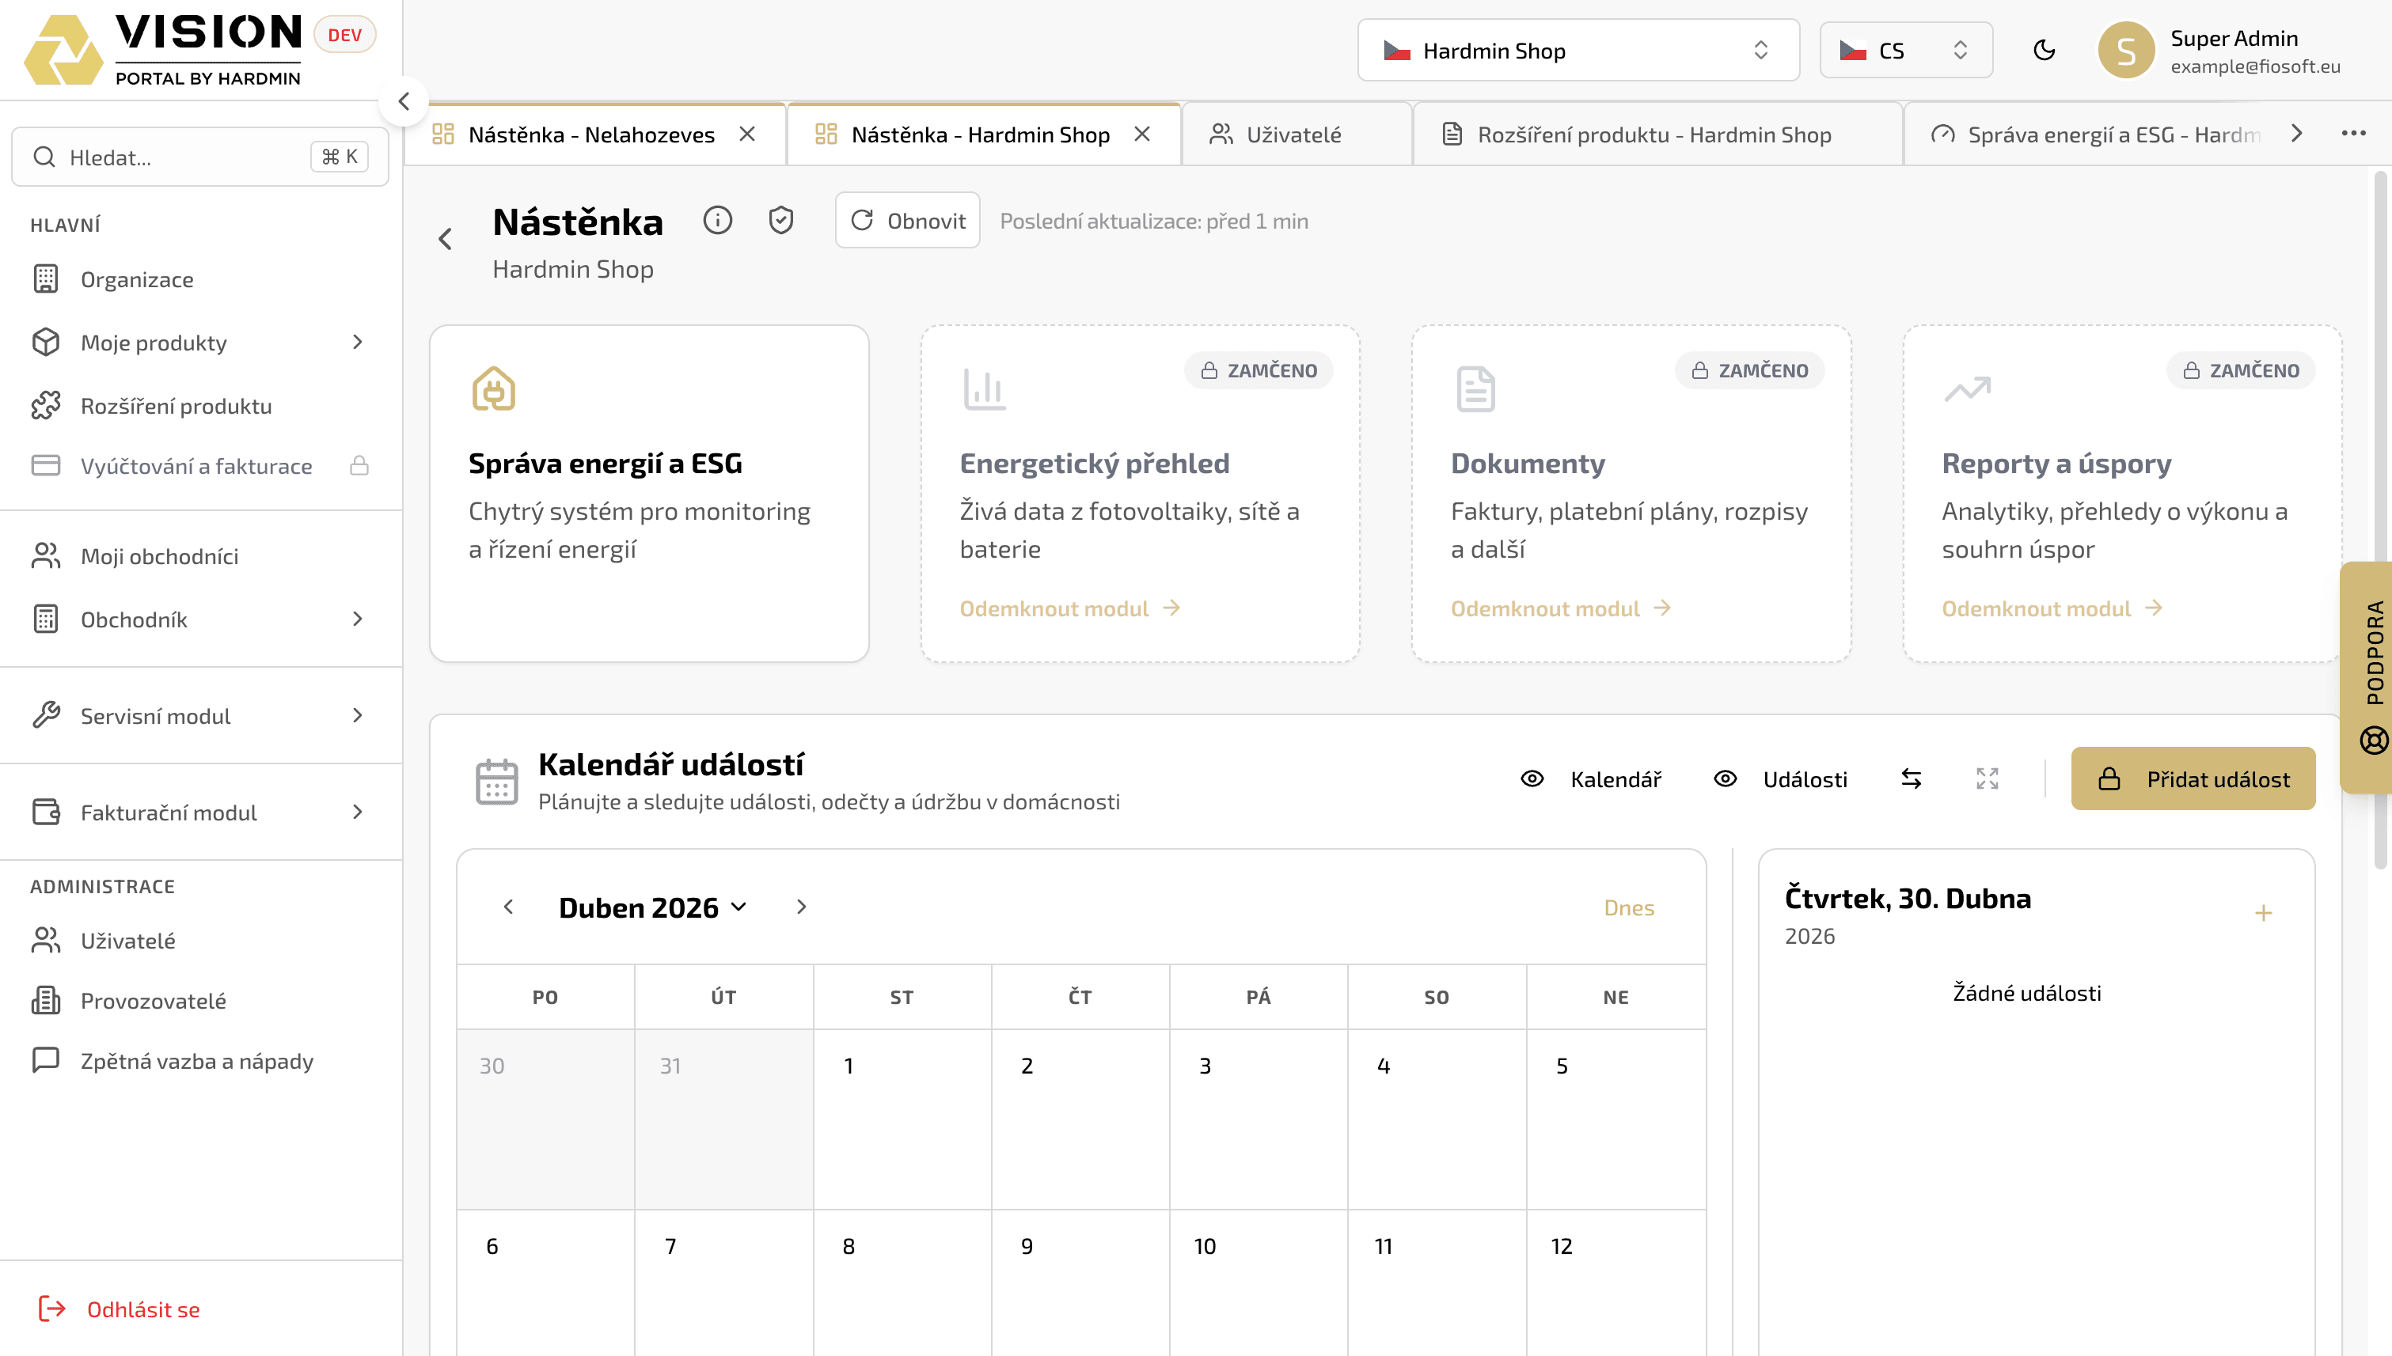Click the page vertical scrollbar
The height and width of the screenshot is (1356, 2392).
coord(2381,521)
